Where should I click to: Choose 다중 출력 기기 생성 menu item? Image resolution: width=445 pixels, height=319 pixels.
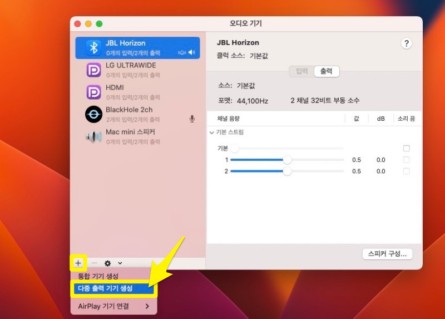coord(113,288)
